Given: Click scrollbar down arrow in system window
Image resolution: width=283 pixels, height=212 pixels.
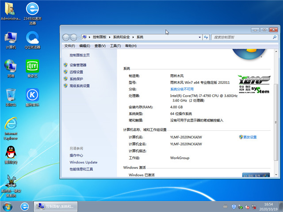Looking at the screenshot, I should pos(276,175).
